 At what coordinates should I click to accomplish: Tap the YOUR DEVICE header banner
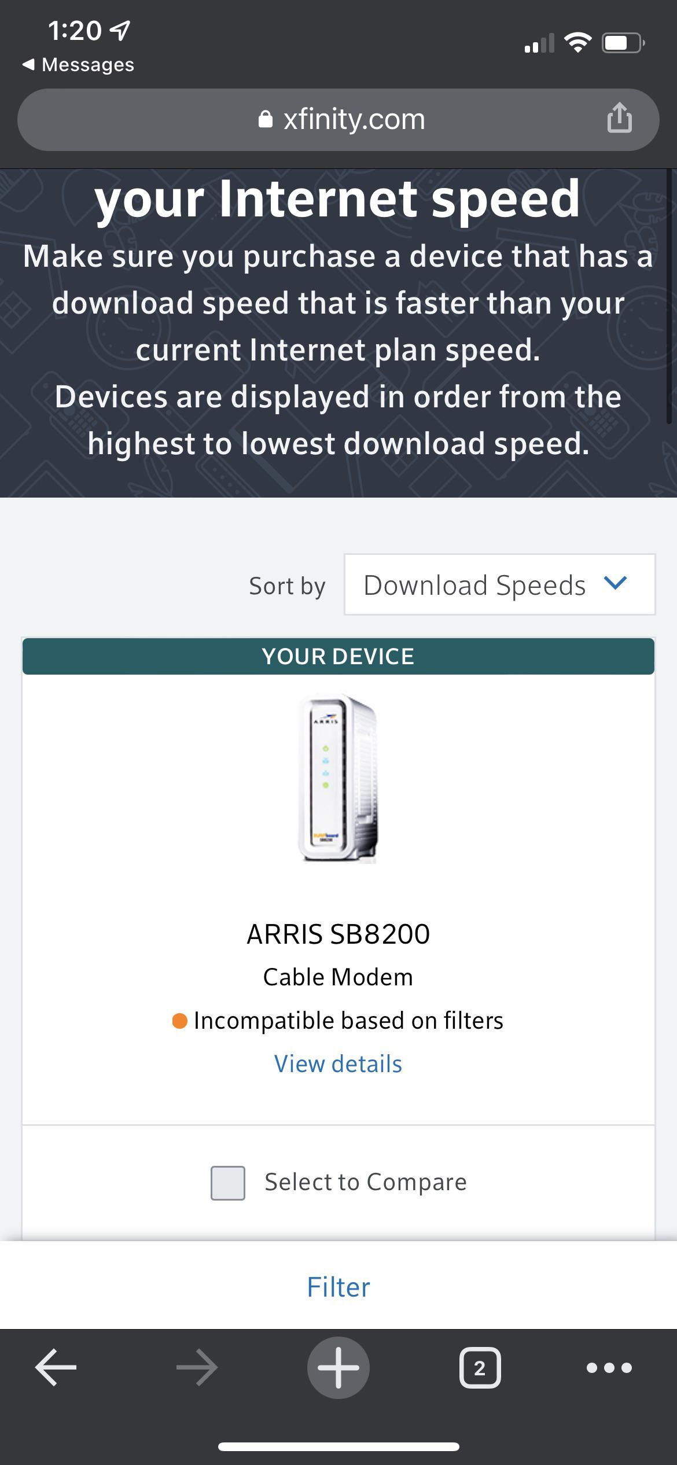(x=339, y=656)
